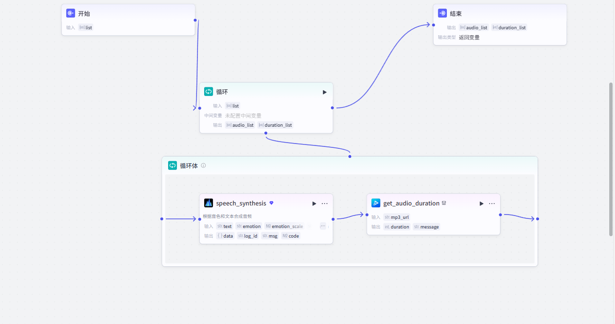Click the info icon beside 循环体
The image size is (615, 324).
tap(203, 166)
